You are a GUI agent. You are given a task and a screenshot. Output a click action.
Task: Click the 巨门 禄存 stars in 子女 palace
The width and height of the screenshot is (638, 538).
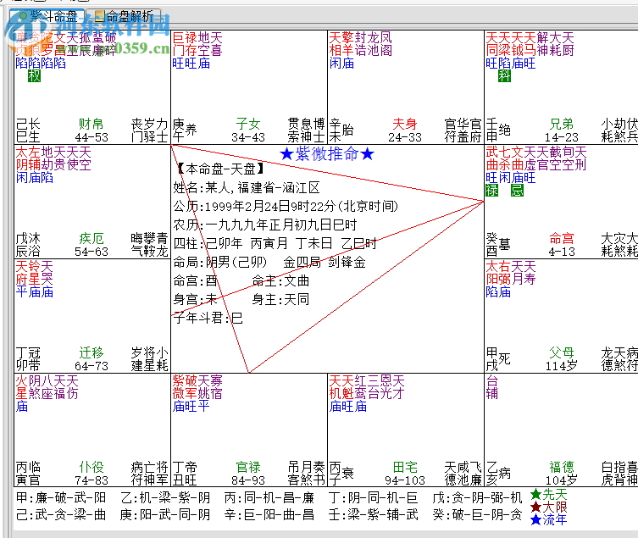185,44
